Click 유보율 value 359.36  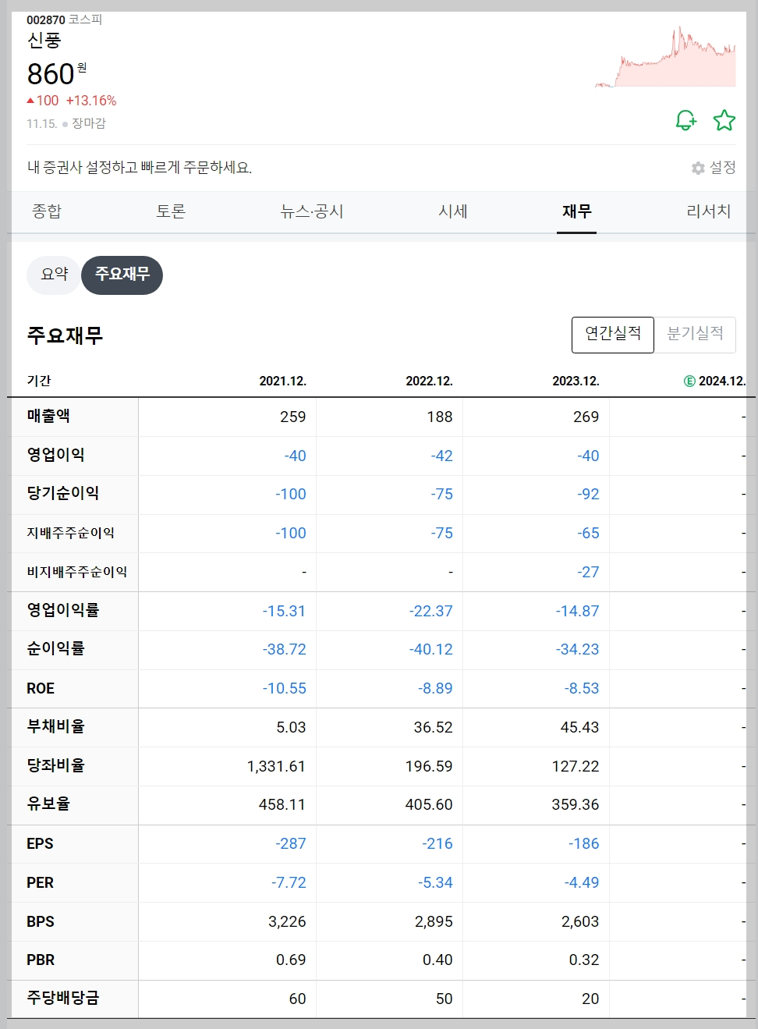pos(576,804)
